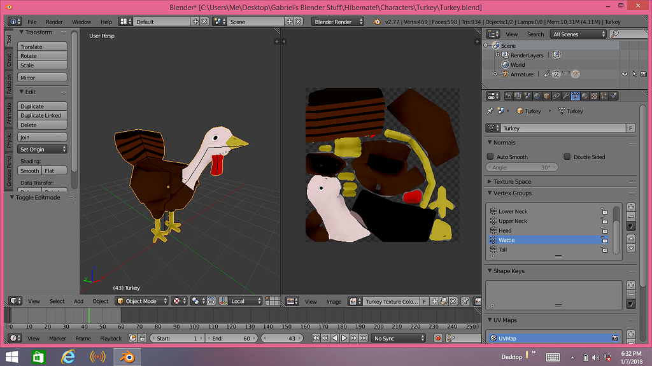
Task: Click the Duplicate Linked button
Action: [42, 116]
